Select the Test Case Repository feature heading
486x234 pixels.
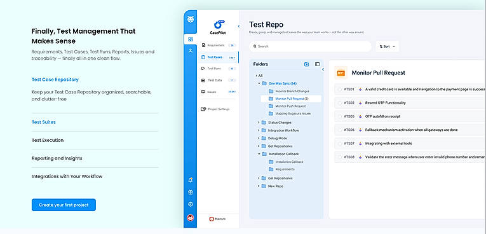[x=55, y=79]
